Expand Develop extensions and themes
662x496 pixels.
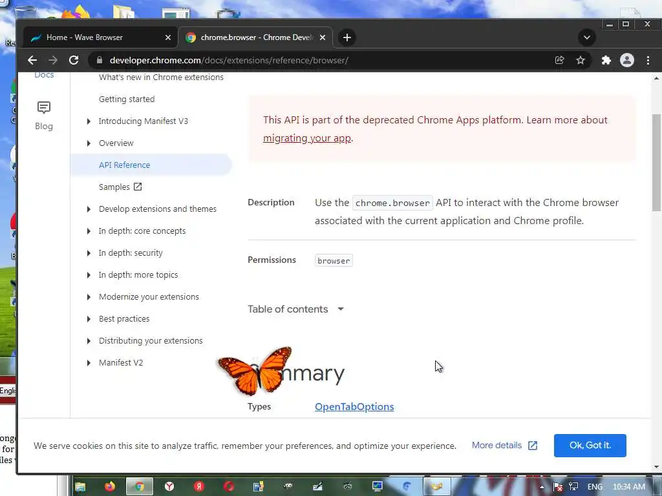(89, 209)
